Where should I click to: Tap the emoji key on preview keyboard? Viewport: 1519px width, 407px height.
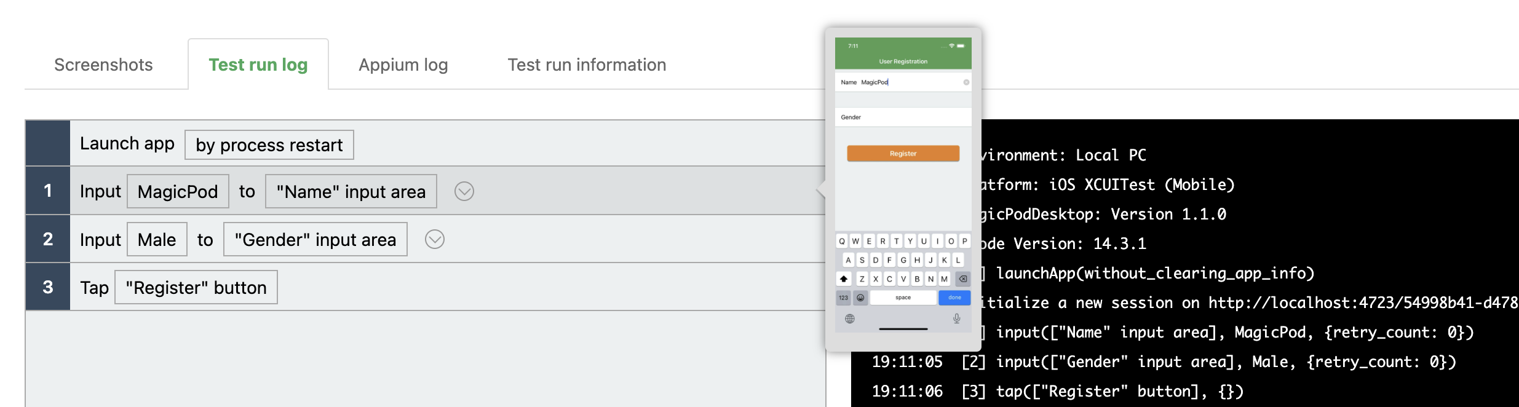[860, 298]
